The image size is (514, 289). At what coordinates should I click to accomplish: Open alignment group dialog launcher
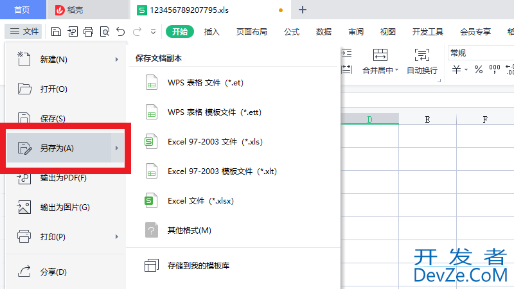coord(439,81)
